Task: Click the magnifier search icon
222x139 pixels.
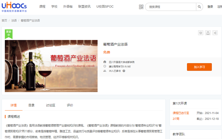Action: 200,7
